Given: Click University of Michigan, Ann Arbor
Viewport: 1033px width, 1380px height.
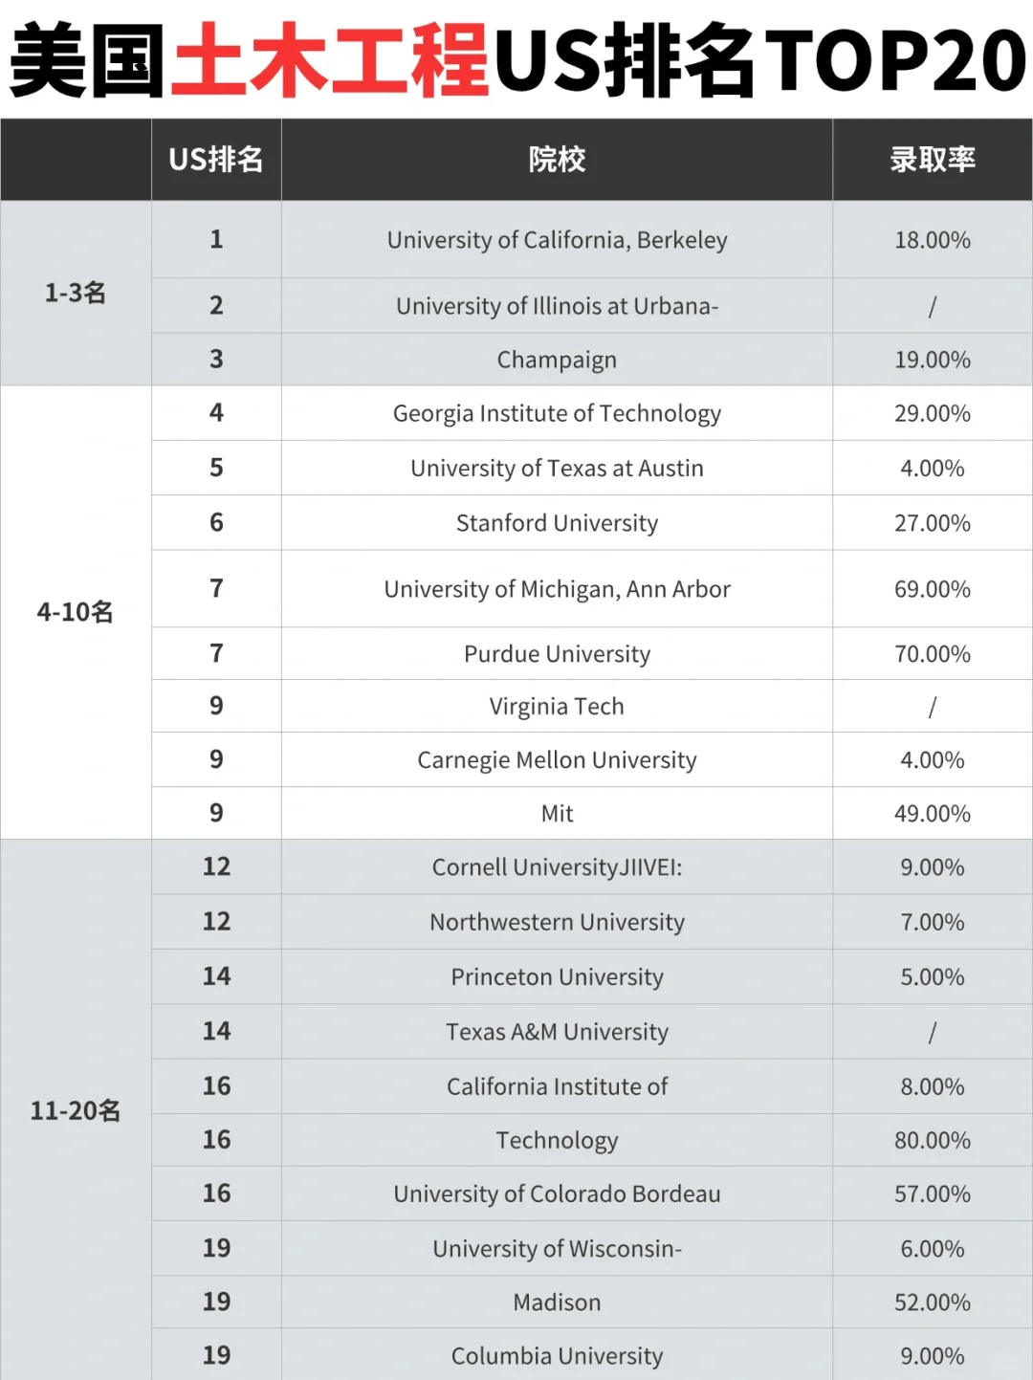Looking at the screenshot, I should (x=557, y=589).
